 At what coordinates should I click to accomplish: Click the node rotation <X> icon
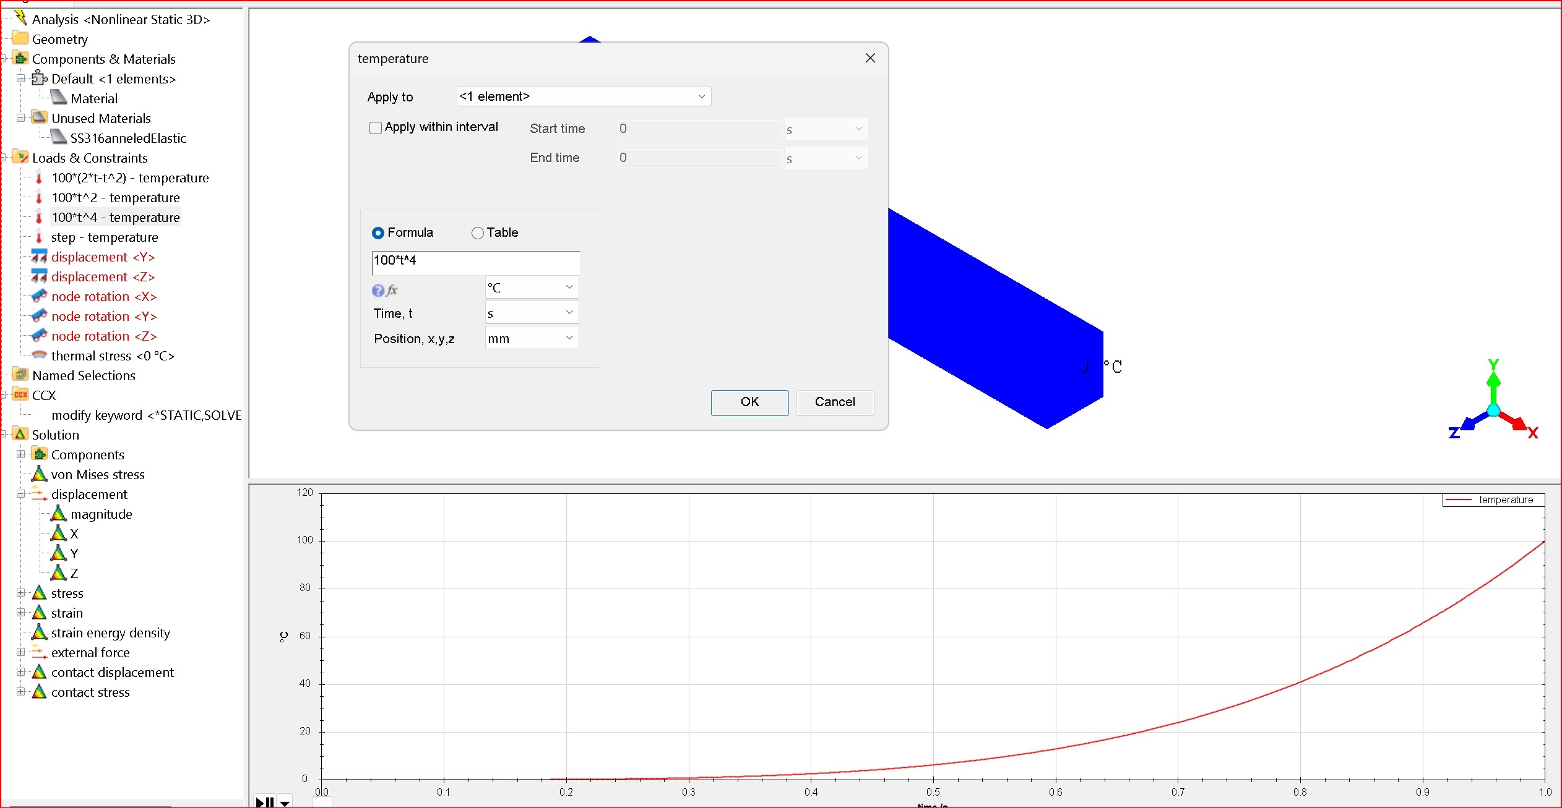point(39,296)
